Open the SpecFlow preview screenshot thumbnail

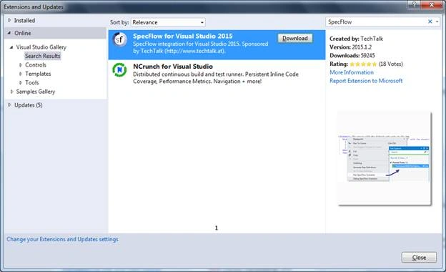385,158
